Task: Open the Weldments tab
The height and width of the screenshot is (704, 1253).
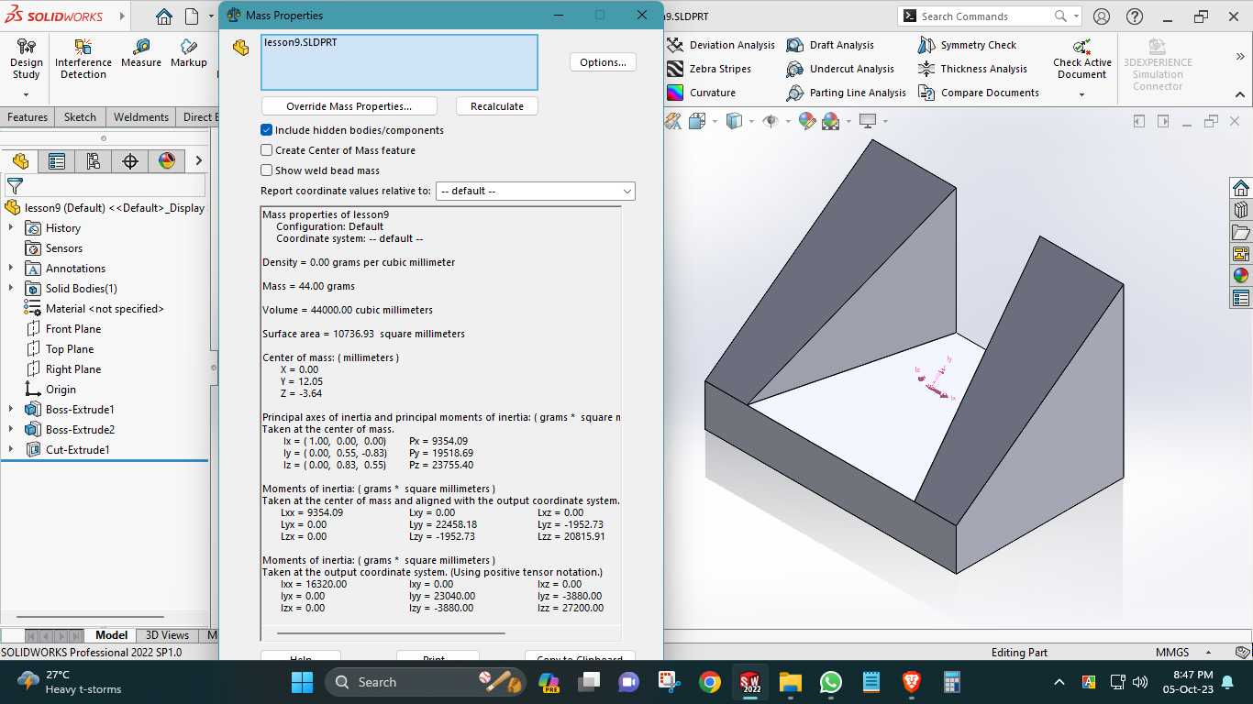Action: [x=141, y=117]
